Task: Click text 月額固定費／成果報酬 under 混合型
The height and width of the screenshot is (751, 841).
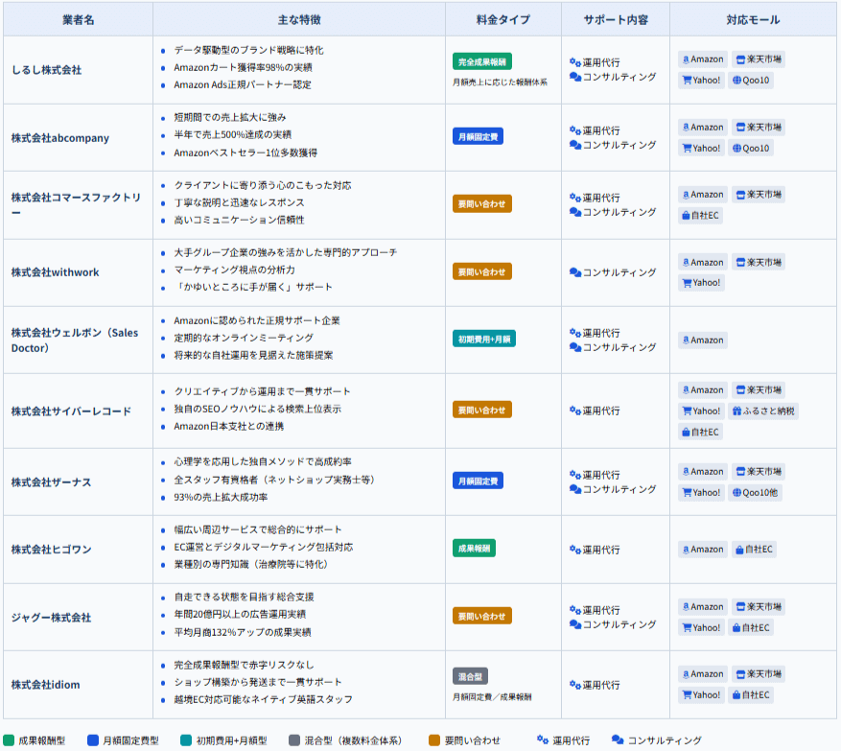Action: tap(492, 697)
